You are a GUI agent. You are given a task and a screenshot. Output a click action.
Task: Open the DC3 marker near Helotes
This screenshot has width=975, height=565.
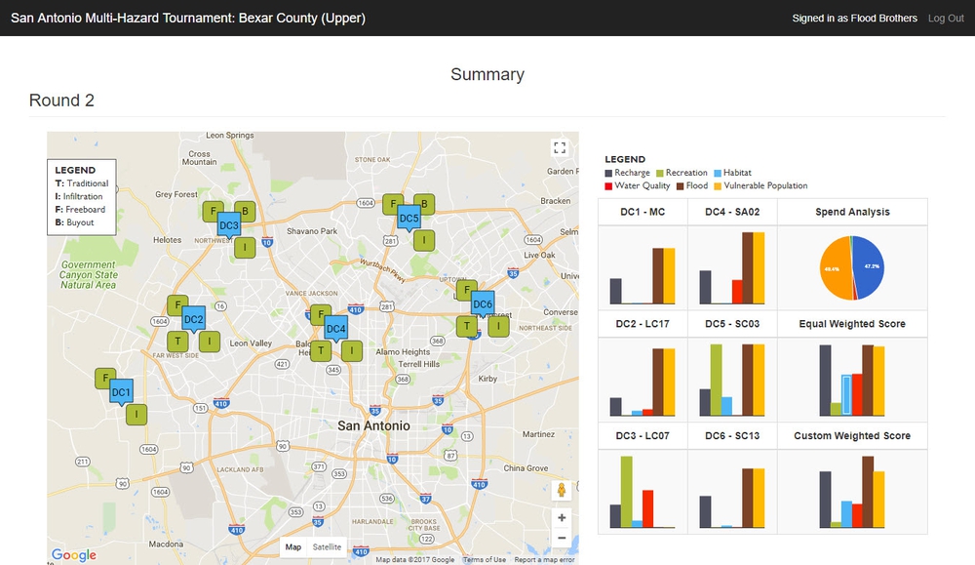coord(229,225)
